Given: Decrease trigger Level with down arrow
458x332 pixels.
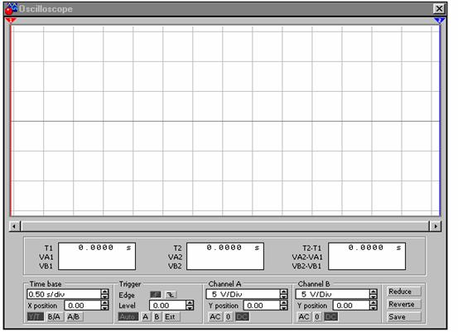Looking at the screenshot, I should pos(190,308).
